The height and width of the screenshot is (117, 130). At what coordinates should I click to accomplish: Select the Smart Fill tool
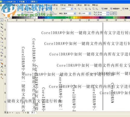point(2,38)
